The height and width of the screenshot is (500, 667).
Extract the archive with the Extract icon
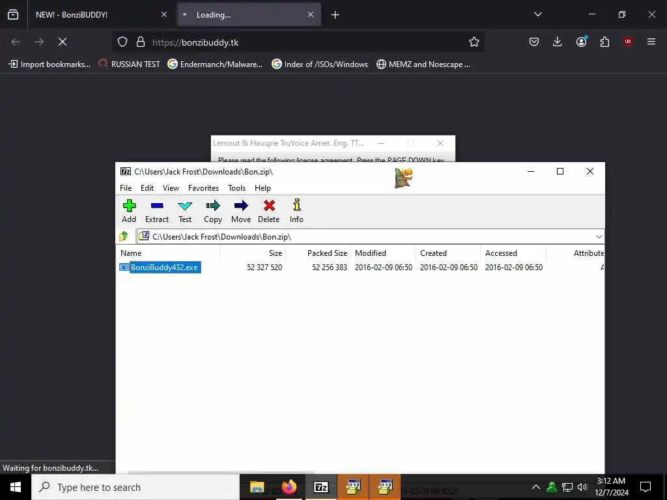click(156, 212)
